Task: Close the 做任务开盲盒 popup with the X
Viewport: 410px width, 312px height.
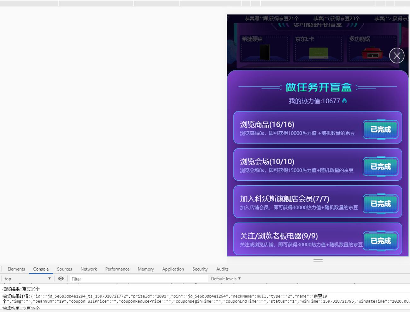Action: point(397,56)
